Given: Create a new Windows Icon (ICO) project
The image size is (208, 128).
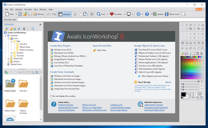Looking at the screenshot, I should [63, 50].
